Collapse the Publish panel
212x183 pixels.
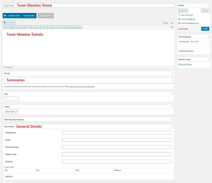click(208, 5)
